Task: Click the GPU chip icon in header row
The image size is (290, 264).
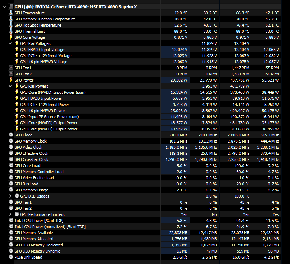Action: tap(11, 7)
